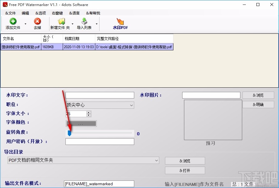Image resolution: width=279 pixels, height=188 pixels.
Task: Maximize the Free PDF Watermarker window
Action: pos(258,5)
